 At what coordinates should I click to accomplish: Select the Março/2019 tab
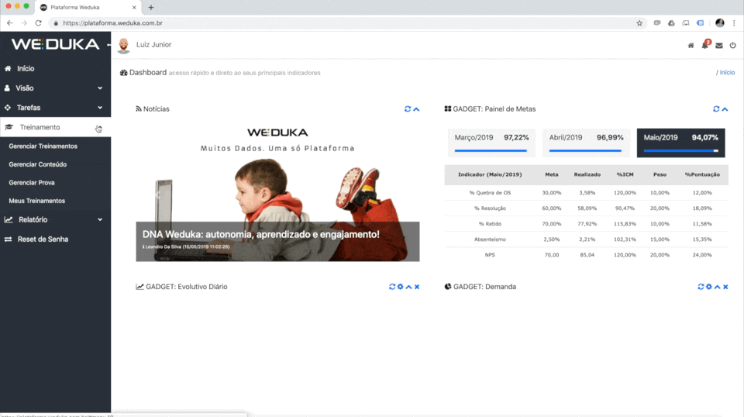pyautogui.click(x=491, y=143)
